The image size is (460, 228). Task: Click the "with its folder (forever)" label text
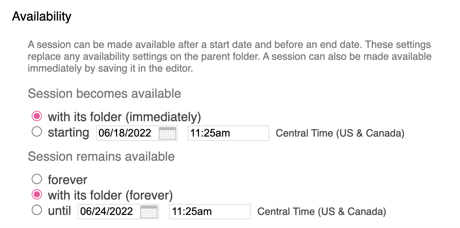110,195
